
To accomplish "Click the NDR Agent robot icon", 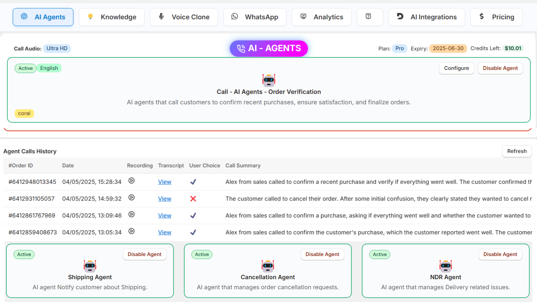I will (x=446, y=266).
